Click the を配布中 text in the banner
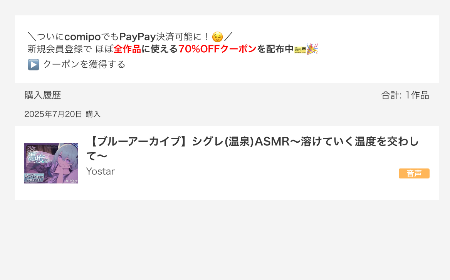Screen dimensions: 450x280 275,49
